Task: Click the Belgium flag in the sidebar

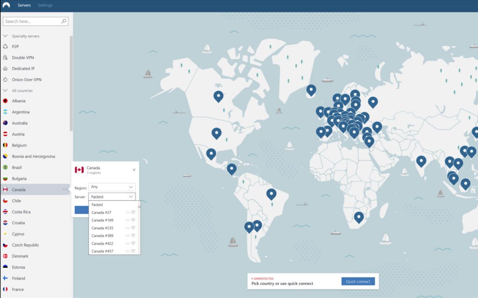Action: [x=5, y=145]
